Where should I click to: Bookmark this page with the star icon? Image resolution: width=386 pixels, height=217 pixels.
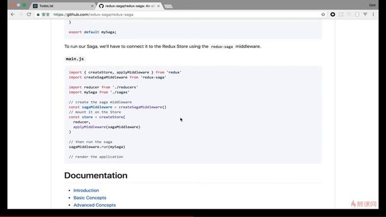point(323,14)
